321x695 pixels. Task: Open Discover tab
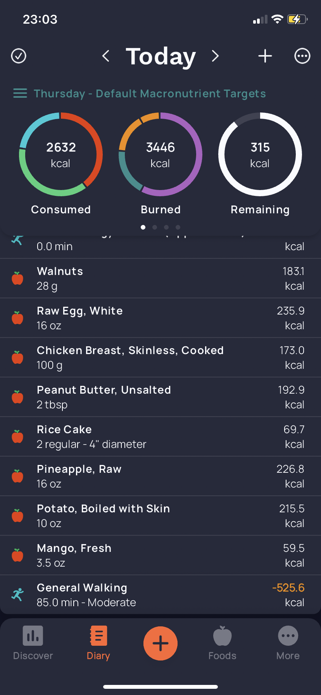[33, 643]
